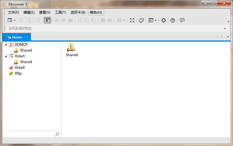Click the feedback speech bubble icon
The height and width of the screenshot is (146, 233).
tap(182, 20)
